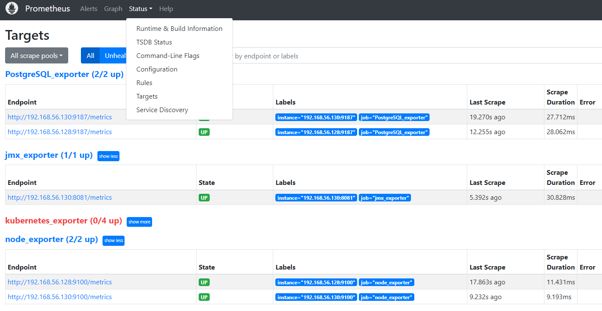Click UP badge for 192.168.56.128:9187
This screenshot has width=602, height=311.
coord(204,132)
